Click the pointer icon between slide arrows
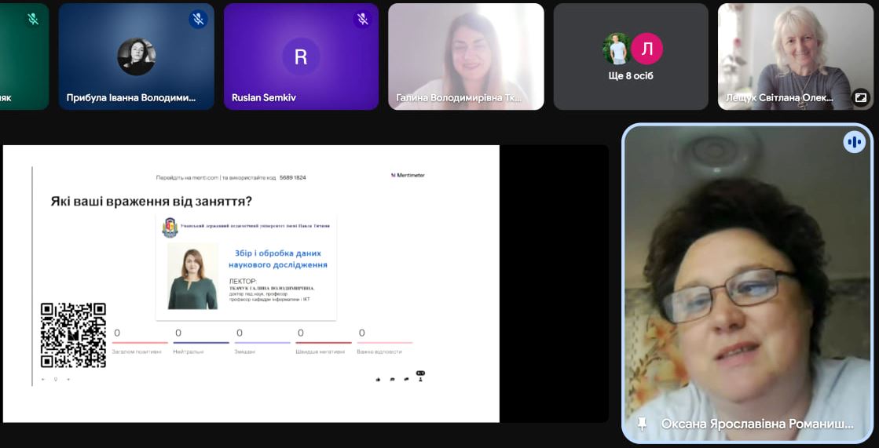The image size is (879, 448). click(x=56, y=379)
